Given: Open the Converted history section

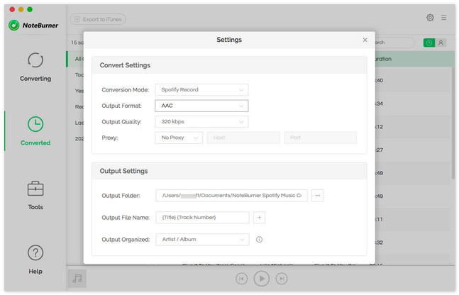Looking at the screenshot, I should click(35, 131).
